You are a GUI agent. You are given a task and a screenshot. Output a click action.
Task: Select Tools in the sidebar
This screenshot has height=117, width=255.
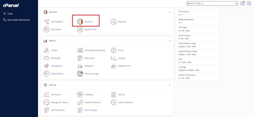[x=10, y=14]
